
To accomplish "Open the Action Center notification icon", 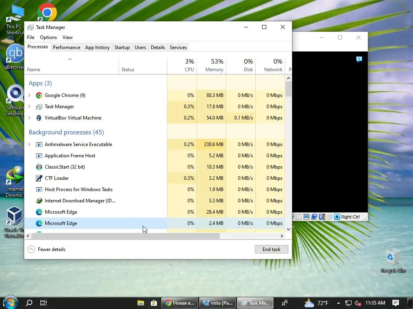I will click(x=396, y=303).
